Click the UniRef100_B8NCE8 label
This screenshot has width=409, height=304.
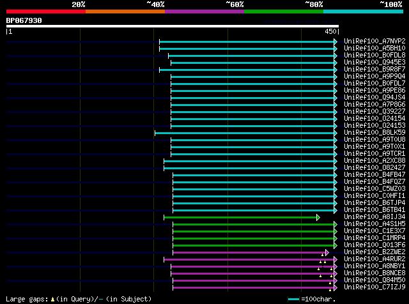[374, 273]
